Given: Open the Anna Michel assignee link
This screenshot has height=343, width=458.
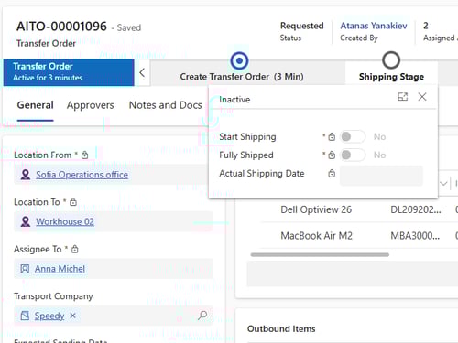Looking at the screenshot, I should (x=60, y=269).
